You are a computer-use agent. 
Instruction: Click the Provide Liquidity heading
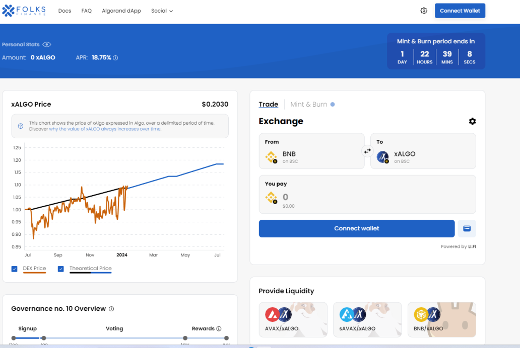pos(286,291)
